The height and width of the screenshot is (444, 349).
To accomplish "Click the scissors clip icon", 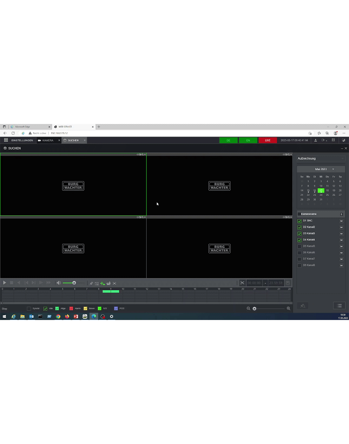I will 242,283.
